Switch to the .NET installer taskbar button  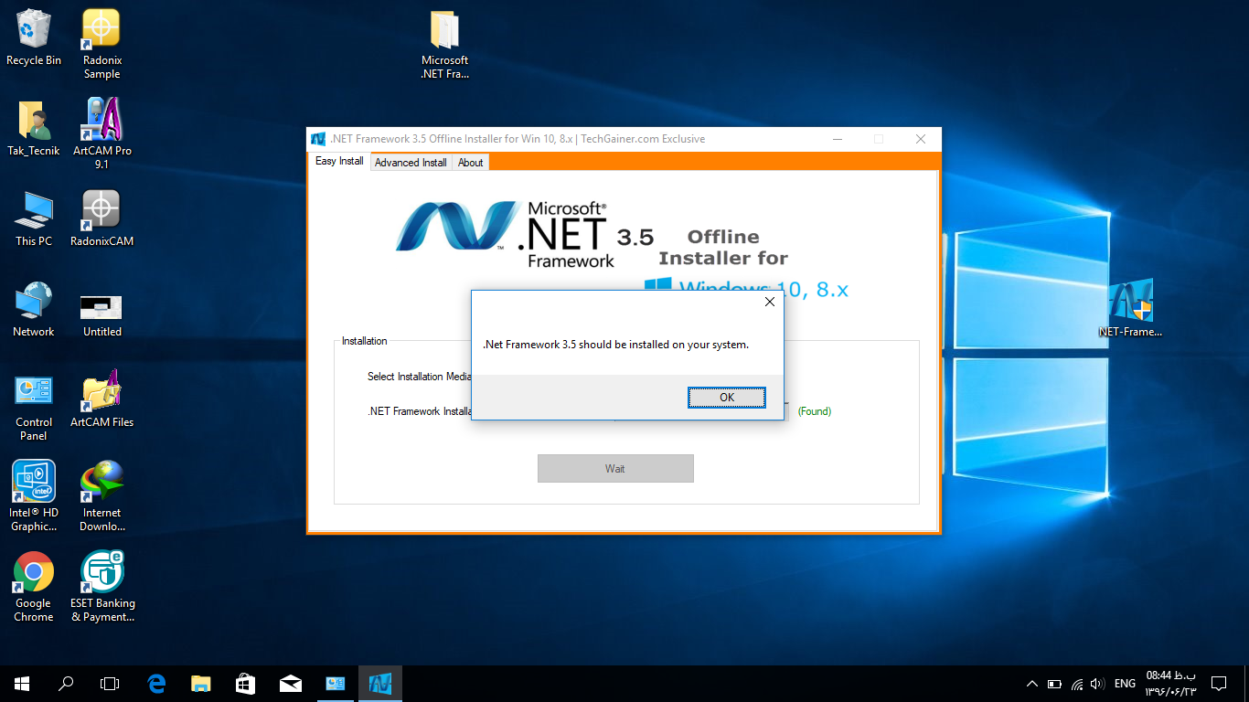(x=379, y=683)
